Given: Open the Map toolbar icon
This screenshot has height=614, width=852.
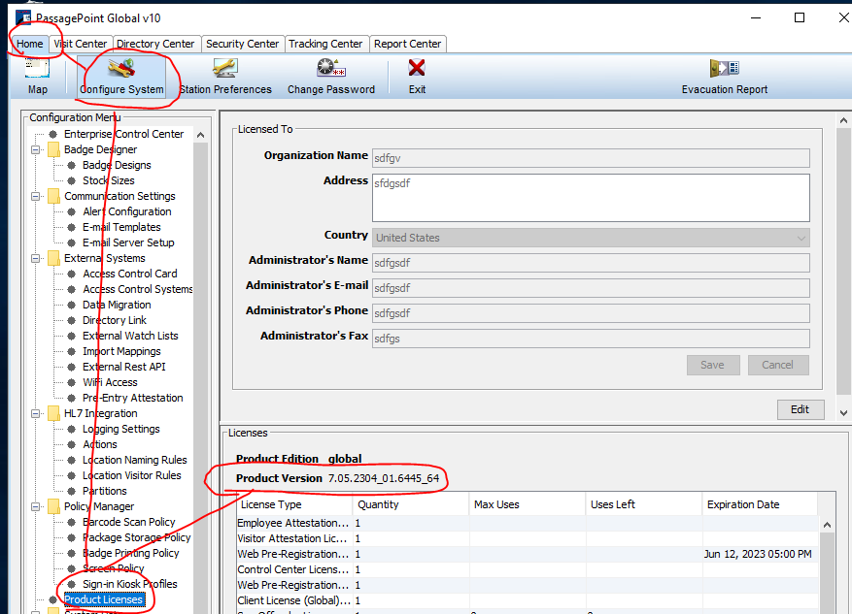Looking at the screenshot, I should 38,77.
